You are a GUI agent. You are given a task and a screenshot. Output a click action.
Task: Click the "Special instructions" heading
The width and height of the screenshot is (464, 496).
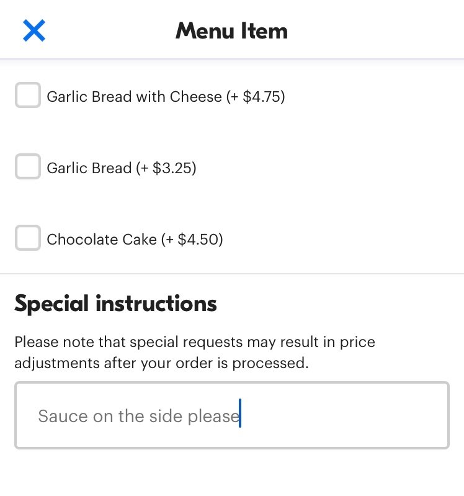(x=115, y=304)
